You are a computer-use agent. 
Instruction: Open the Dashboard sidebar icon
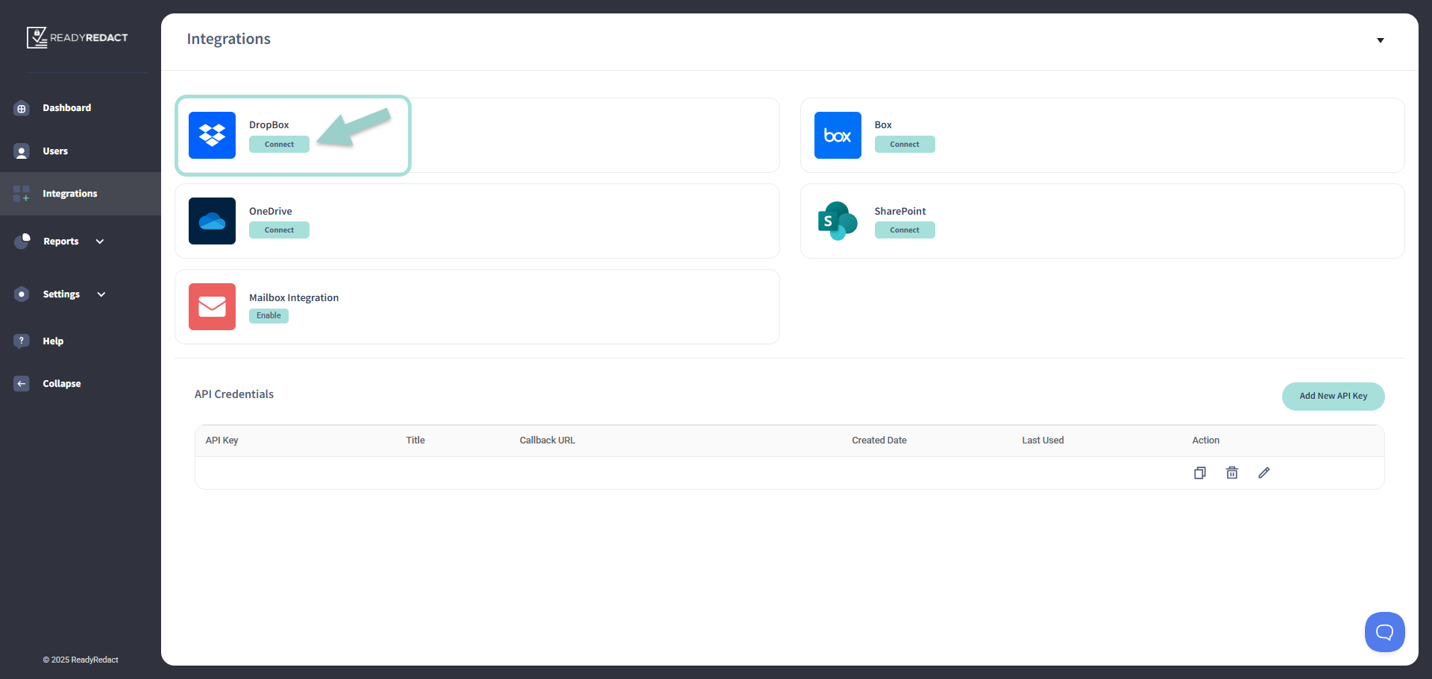(x=22, y=108)
